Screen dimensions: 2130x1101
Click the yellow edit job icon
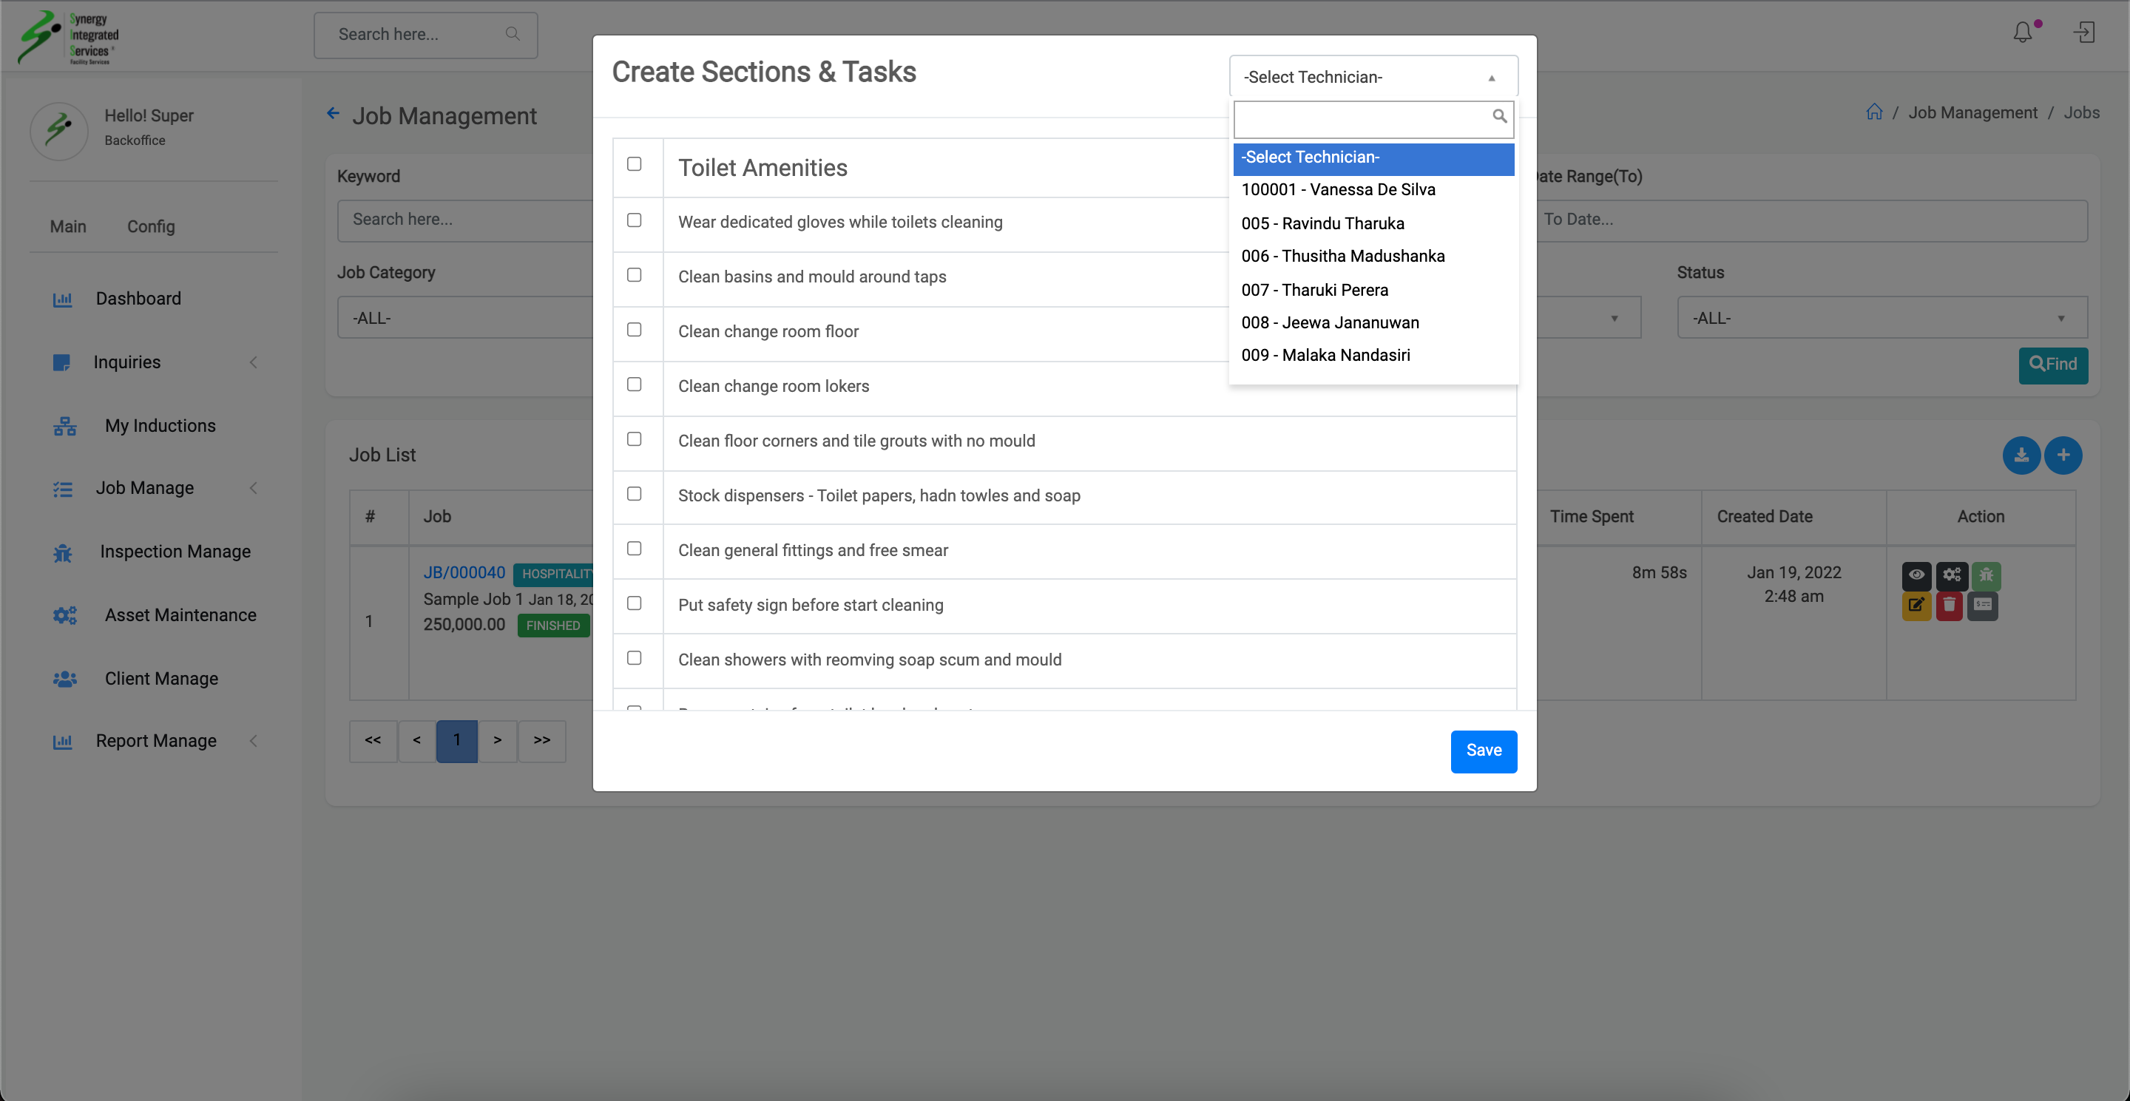point(1916,605)
